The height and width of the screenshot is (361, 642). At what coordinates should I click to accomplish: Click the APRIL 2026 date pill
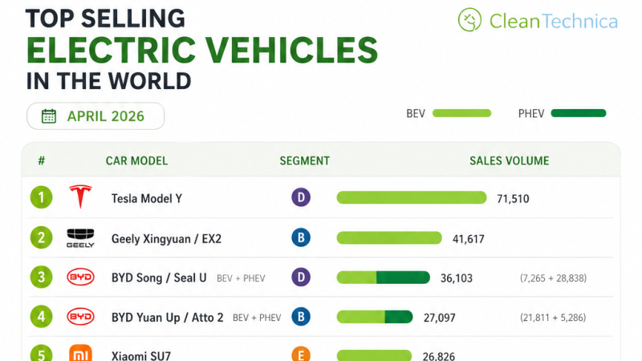95,116
